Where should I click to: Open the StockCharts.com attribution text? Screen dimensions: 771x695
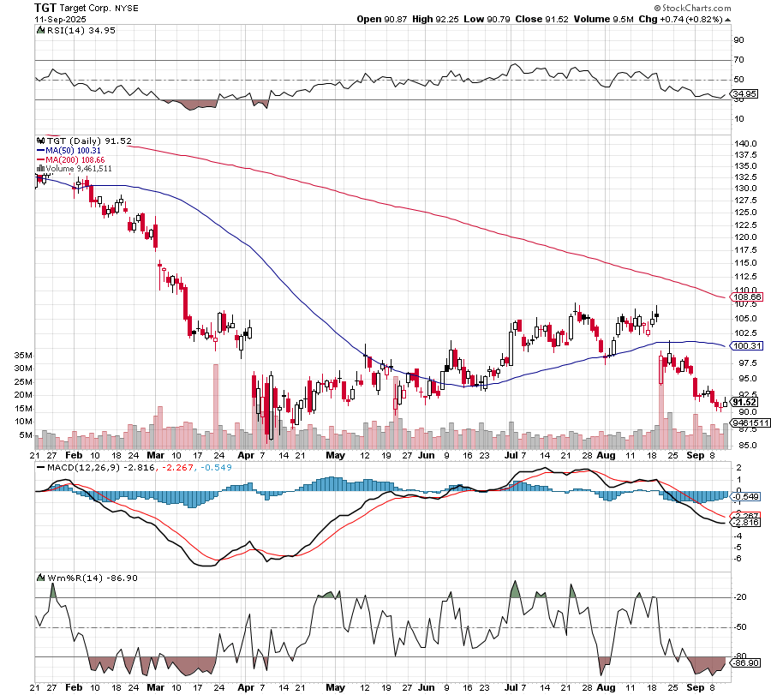point(692,8)
